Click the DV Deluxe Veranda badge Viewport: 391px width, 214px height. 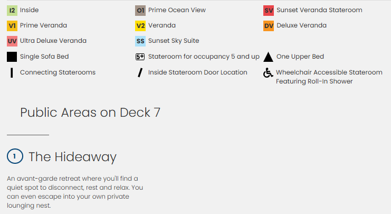coord(269,25)
